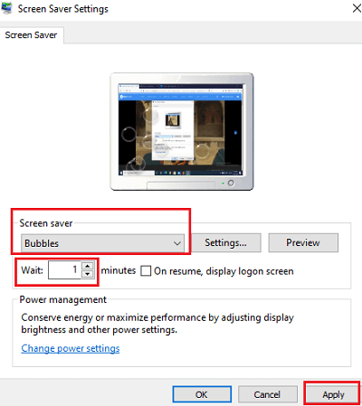
Task: Open screen saver Settings...
Action: [x=226, y=242]
